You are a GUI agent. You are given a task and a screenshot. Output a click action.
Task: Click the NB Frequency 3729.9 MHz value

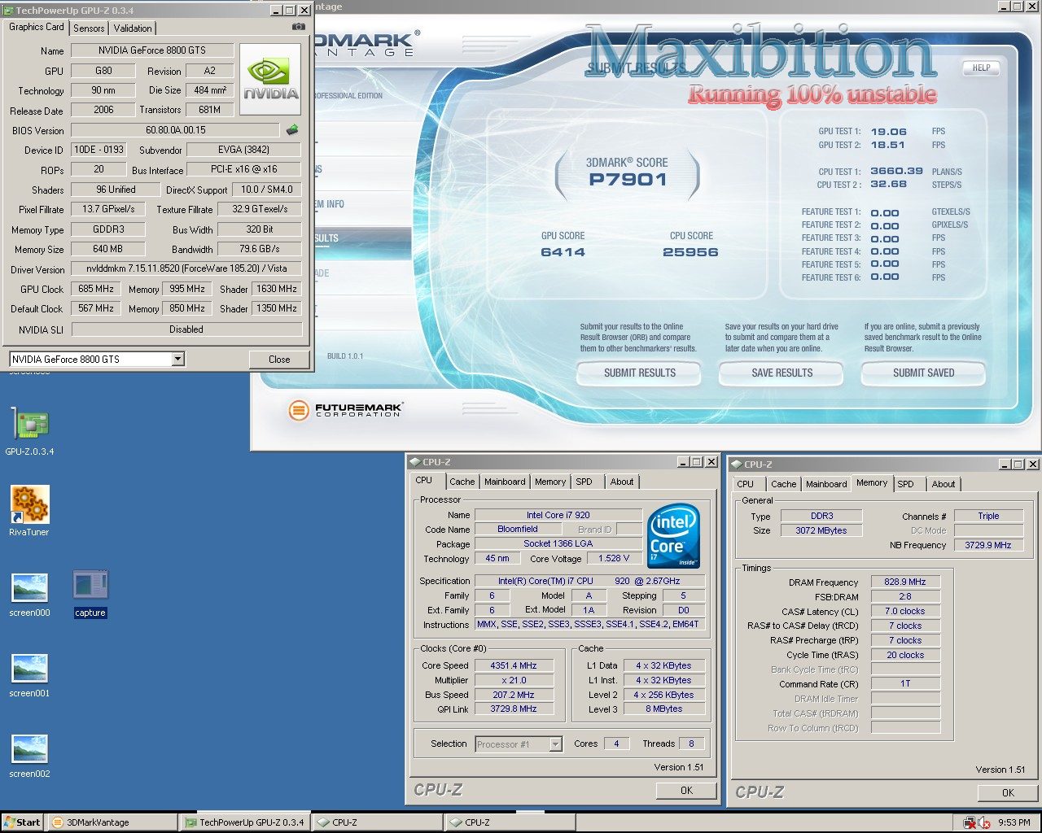tap(988, 545)
